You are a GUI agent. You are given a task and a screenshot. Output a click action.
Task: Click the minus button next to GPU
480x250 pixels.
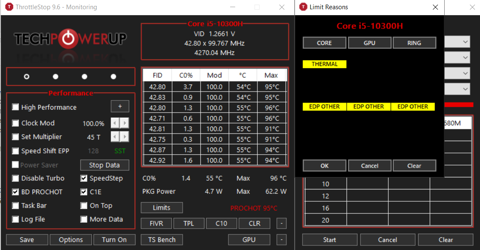pos(281,239)
